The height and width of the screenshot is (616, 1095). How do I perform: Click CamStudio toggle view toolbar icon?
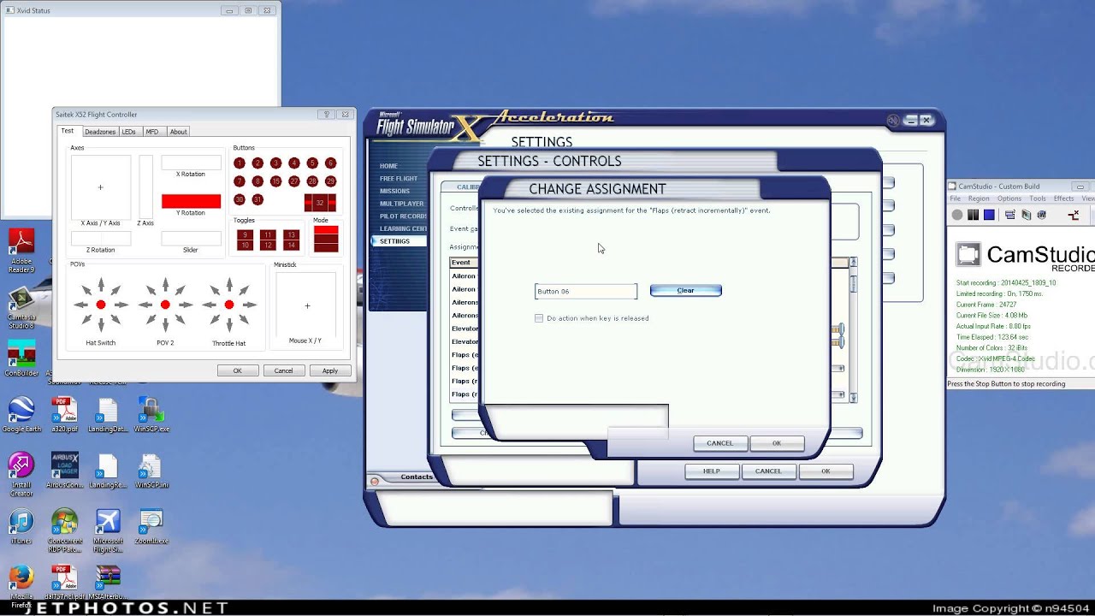(x=1009, y=215)
